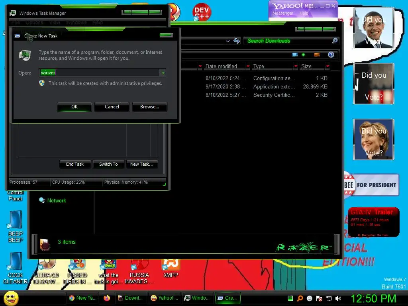The width and height of the screenshot is (408, 306).
Task: Open the Type column filter dropdown
Action: point(296,67)
